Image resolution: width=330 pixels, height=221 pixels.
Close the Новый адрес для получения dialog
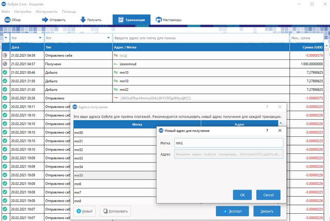pyautogui.click(x=280, y=131)
